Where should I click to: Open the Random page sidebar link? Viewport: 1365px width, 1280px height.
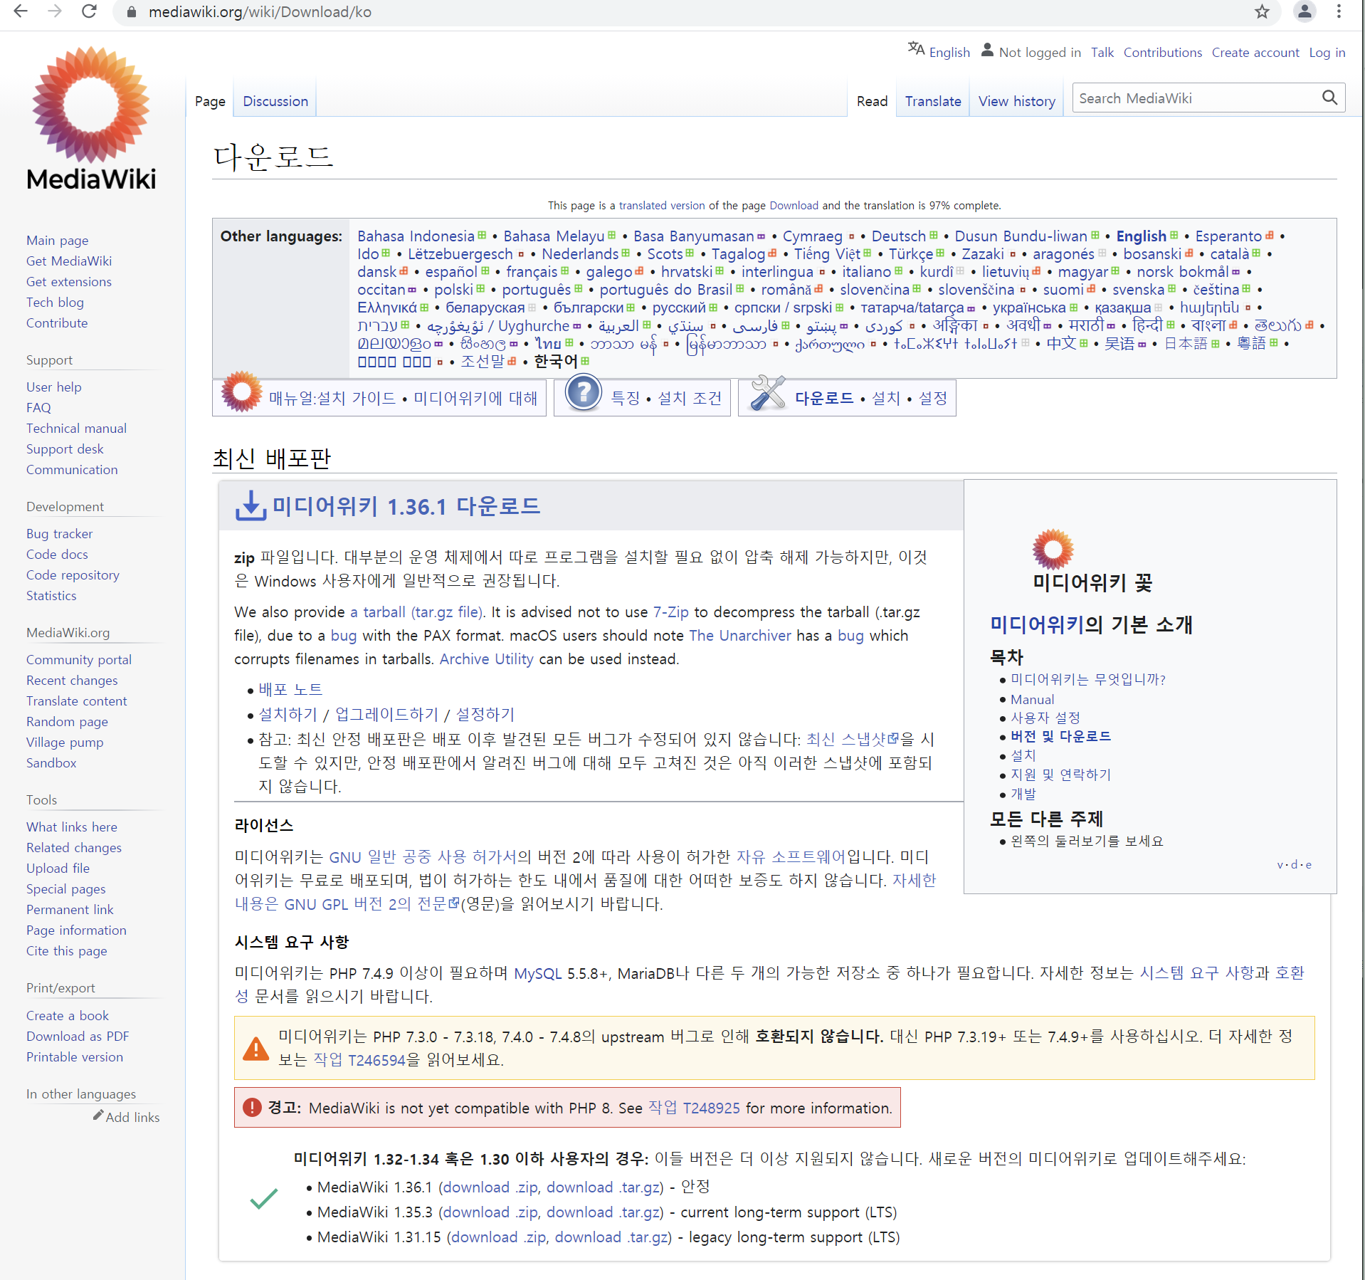click(66, 721)
